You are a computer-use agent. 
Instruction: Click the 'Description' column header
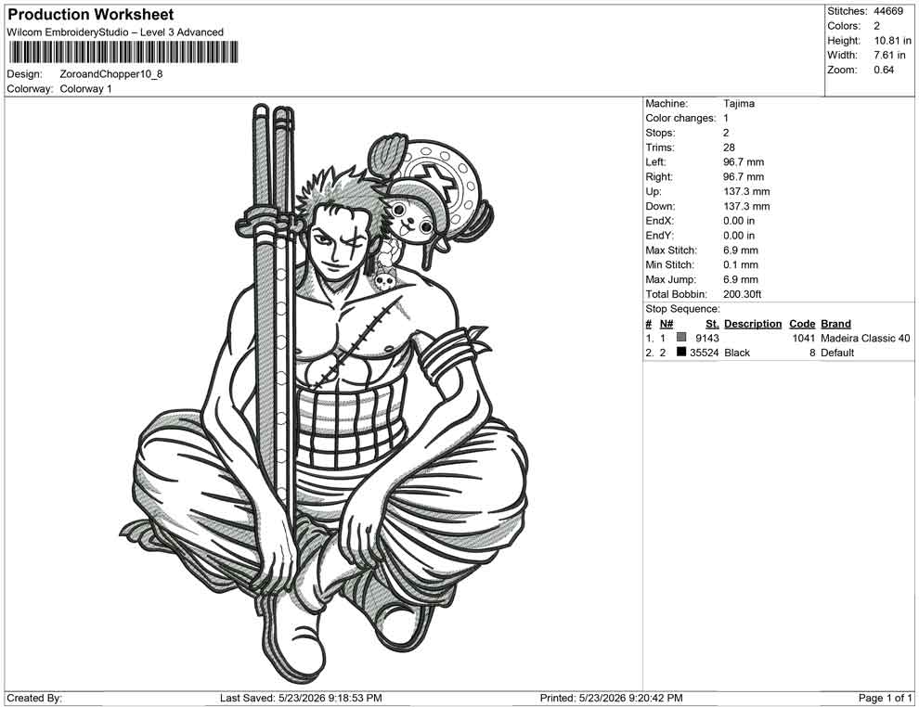tap(753, 324)
